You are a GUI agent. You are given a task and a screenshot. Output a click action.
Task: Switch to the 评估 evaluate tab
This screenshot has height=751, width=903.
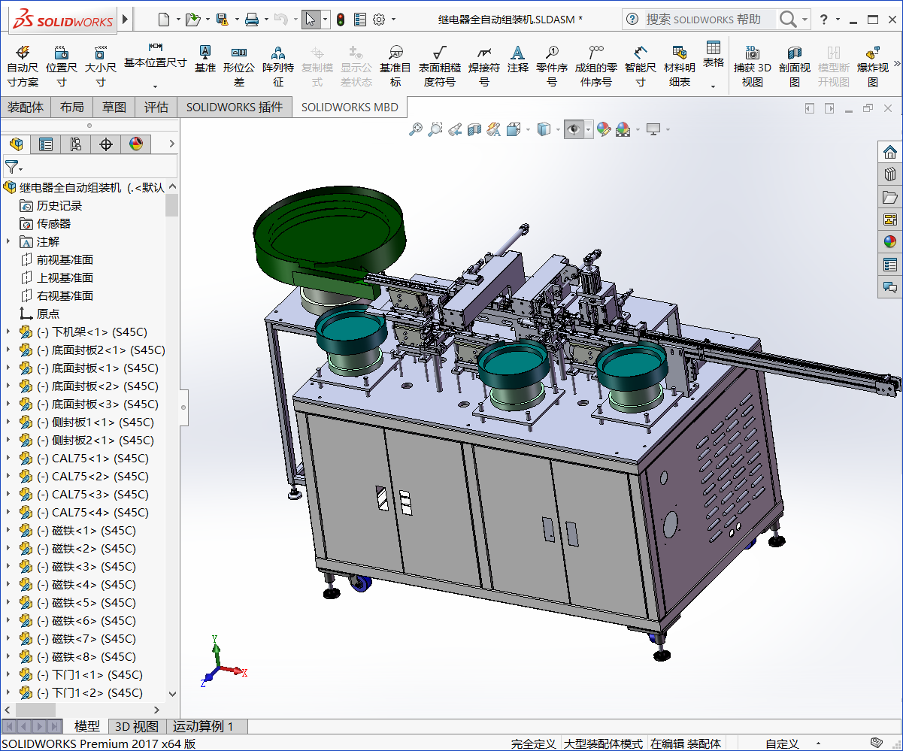click(156, 108)
